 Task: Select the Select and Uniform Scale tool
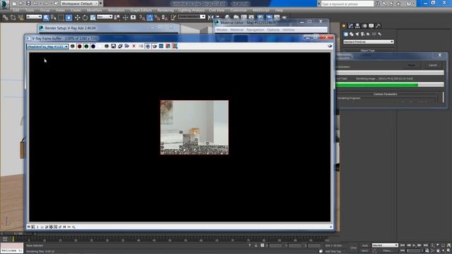[x=93, y=18]
